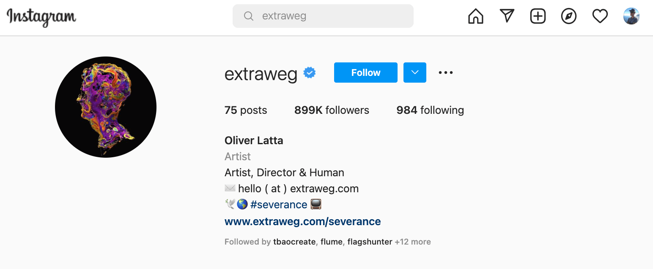
Task: Click the magnifier icon in search bar
Action: [x=249, y=16]
